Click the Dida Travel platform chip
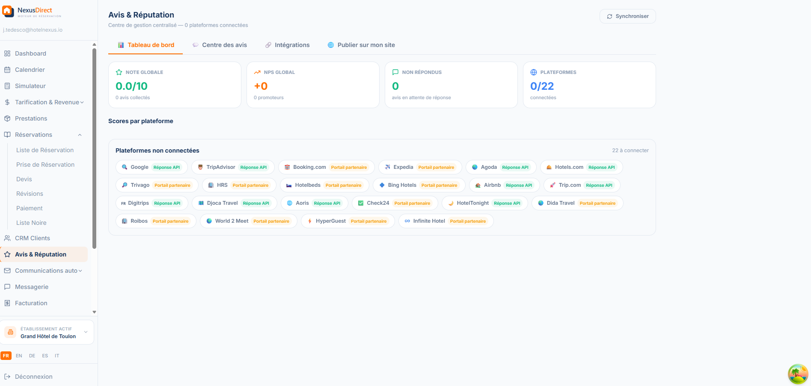 pos(577,203)
